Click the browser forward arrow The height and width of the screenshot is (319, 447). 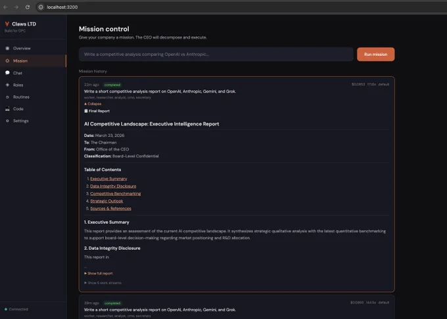pos(16,7)
